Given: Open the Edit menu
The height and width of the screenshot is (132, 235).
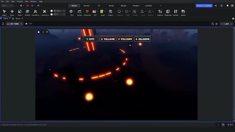Looking at the screenshot, I should 7,1.
